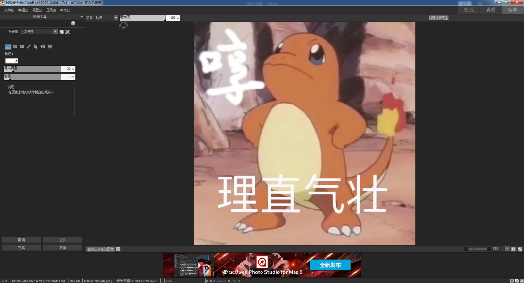The image size is (524, 283).
Task: Select the polygon drawing tool
Action: pos(50,46)
